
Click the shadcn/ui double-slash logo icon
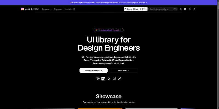[120, 78]
